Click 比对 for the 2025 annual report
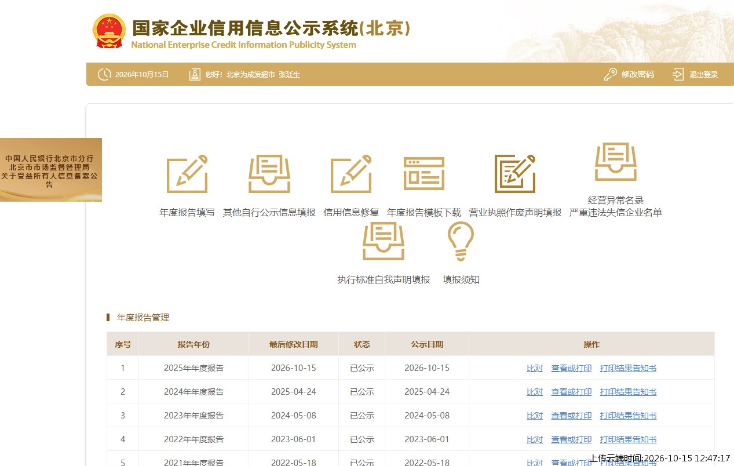The image size is (734, 466). coord(535,368)
